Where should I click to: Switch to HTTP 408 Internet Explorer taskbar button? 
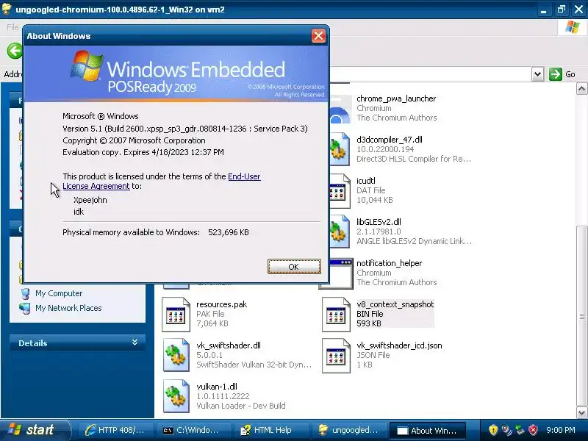(x=115, y=430)
